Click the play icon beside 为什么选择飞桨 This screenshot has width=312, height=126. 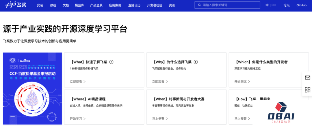(x=196, y=62)
